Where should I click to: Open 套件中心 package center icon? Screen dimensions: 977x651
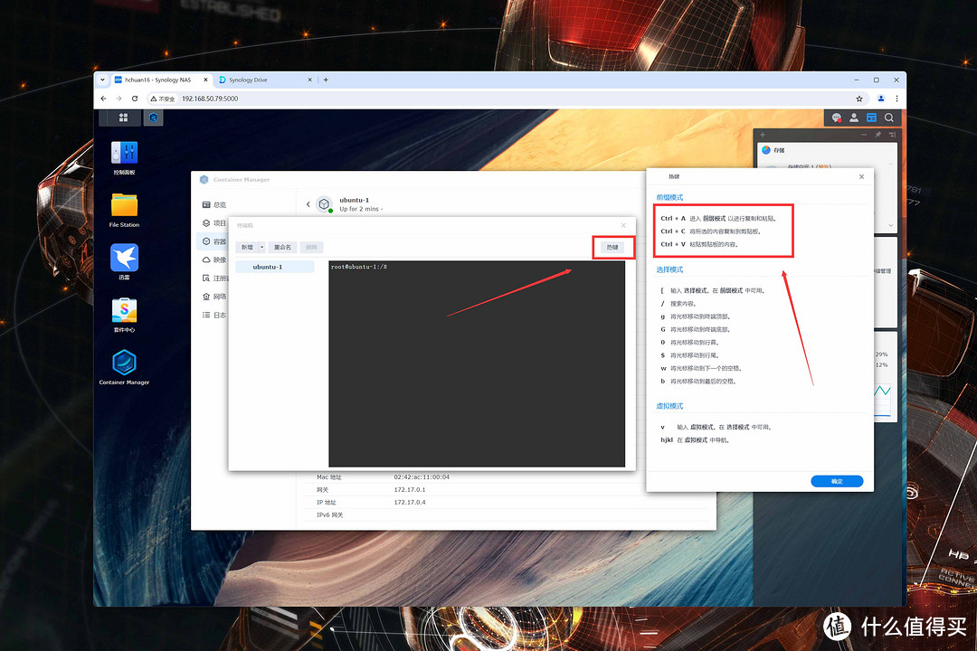click(x=124, y=311)
